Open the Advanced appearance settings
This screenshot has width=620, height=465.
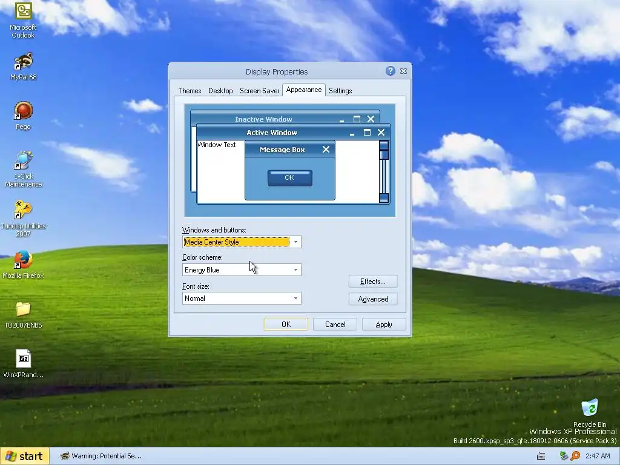[x=373, y=299]
